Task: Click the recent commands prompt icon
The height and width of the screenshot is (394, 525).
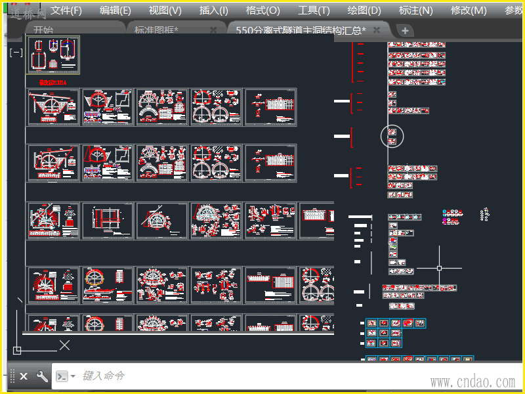Action: tap(61, 376)
